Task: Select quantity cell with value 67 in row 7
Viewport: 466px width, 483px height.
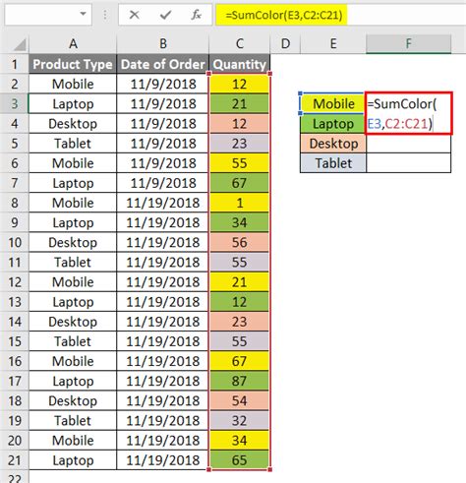Action: pos(240,183)
